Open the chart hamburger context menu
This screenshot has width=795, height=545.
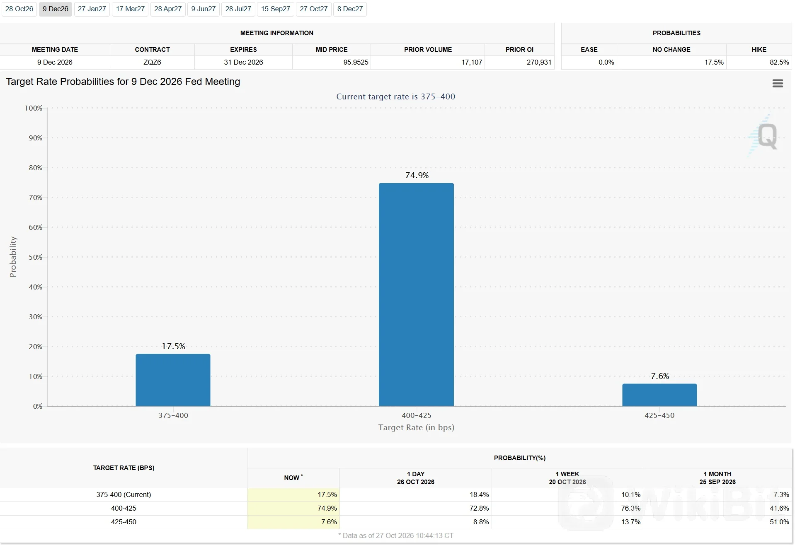click(x=778, y=83)
